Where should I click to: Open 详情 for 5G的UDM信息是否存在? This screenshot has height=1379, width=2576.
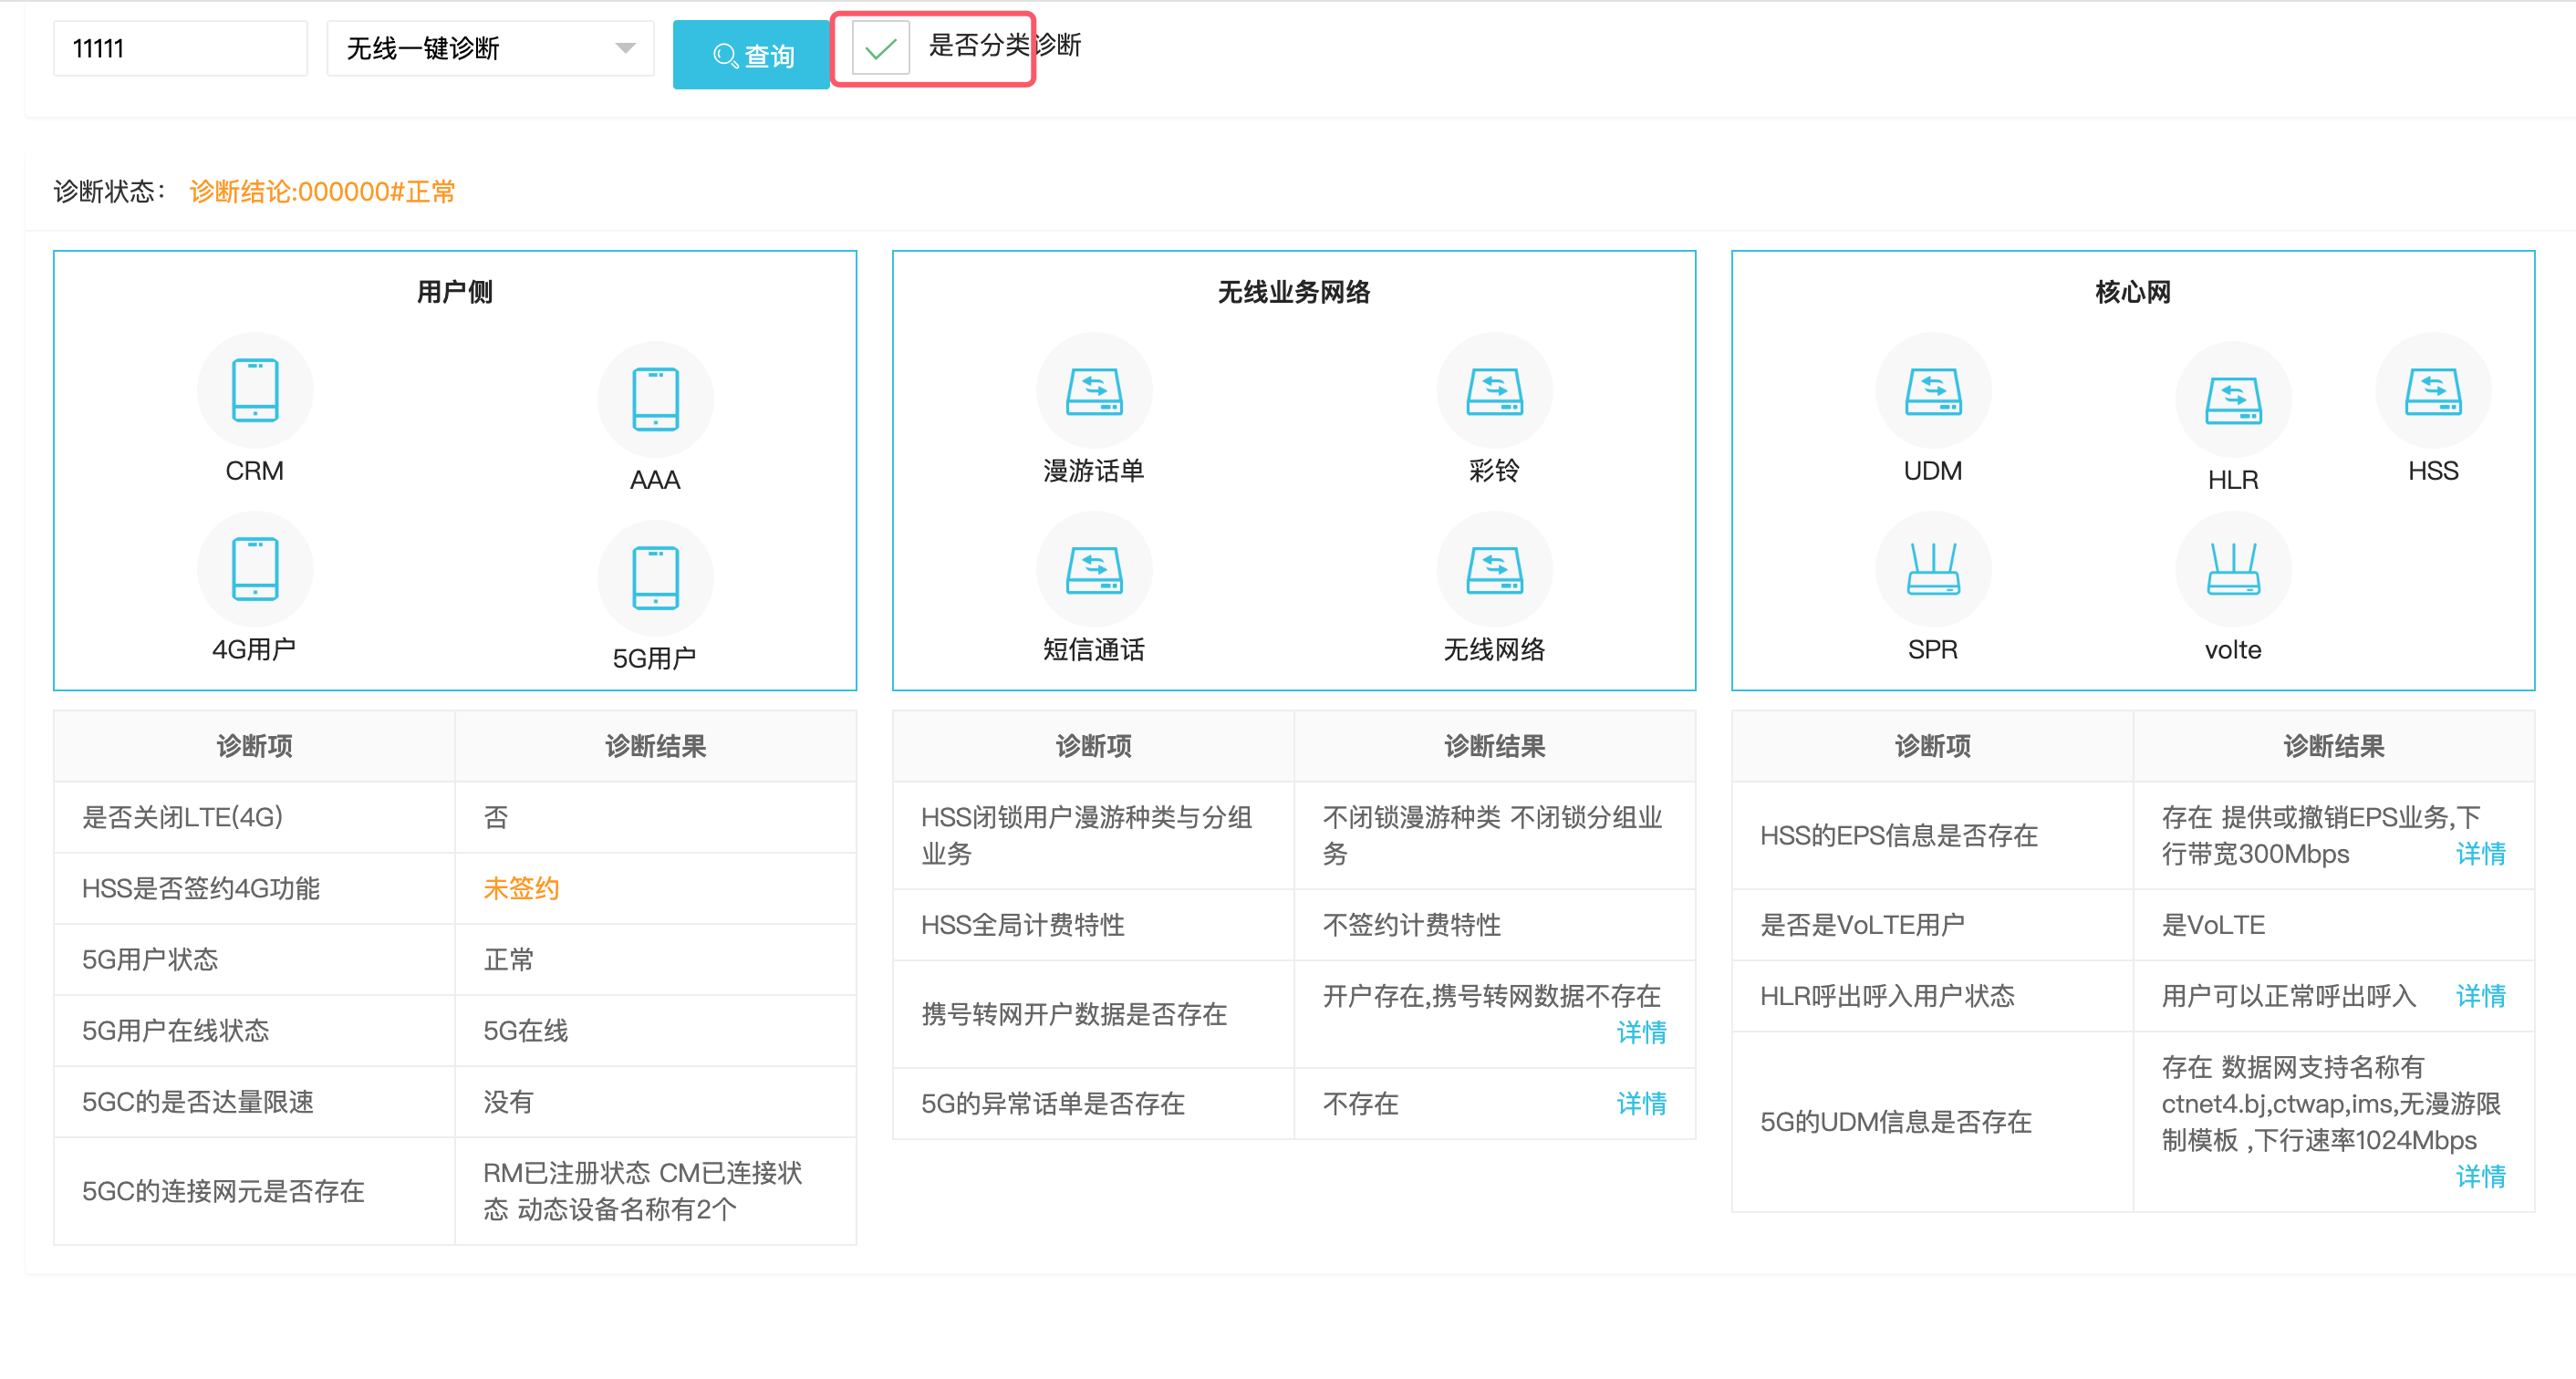point(2481,1176)
